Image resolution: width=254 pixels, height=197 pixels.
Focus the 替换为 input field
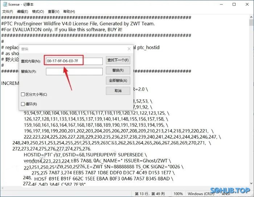click(74, 71)
